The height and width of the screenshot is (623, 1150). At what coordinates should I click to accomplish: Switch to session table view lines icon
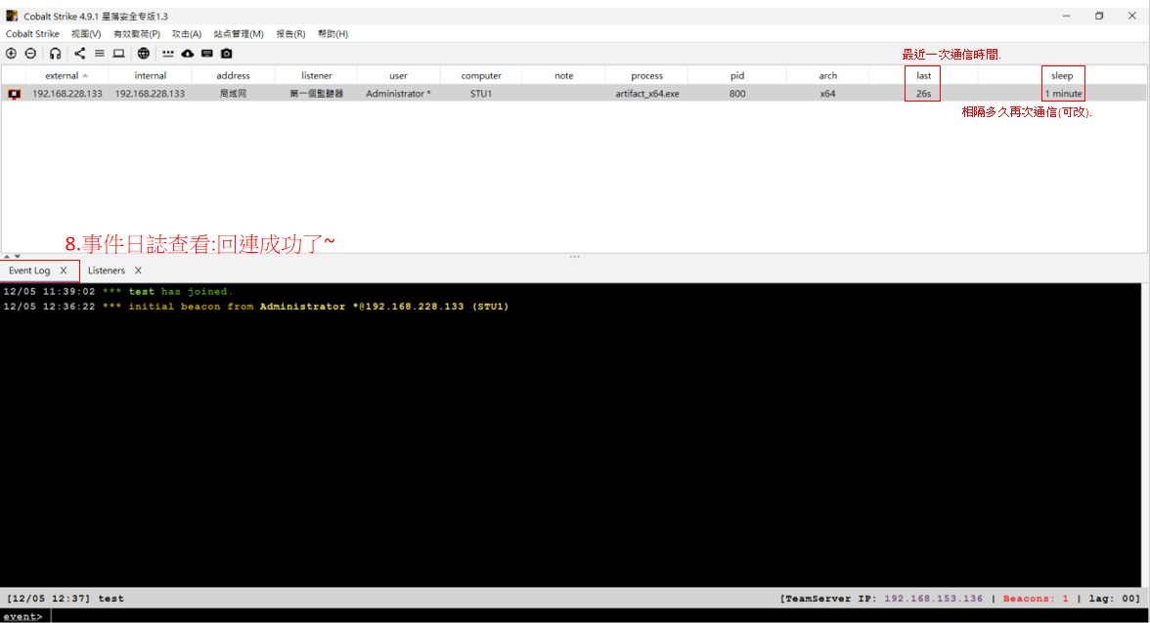click(x=100, y=54)
